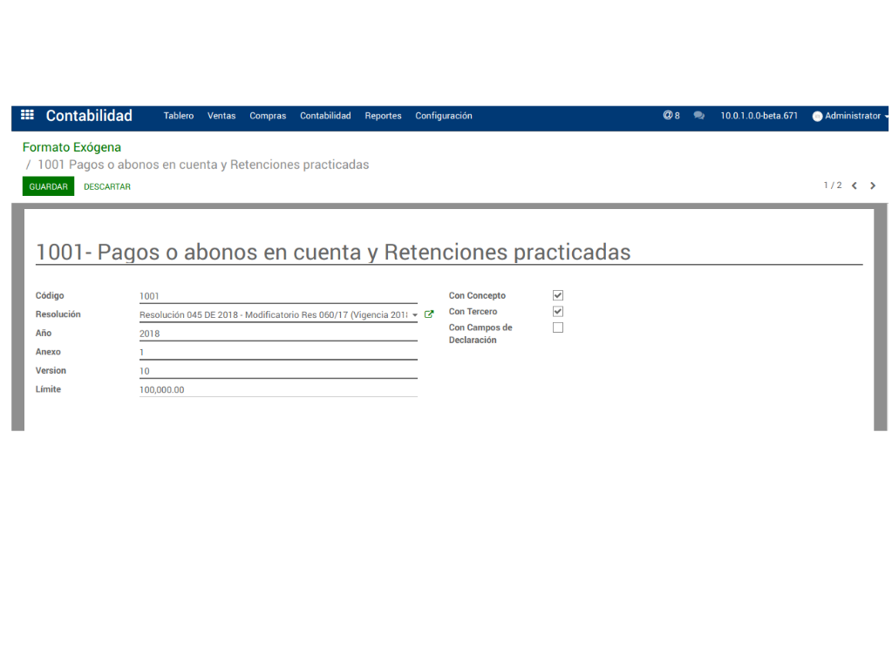
Task: Click the GUARDAR button
Action: coord(48,186)
